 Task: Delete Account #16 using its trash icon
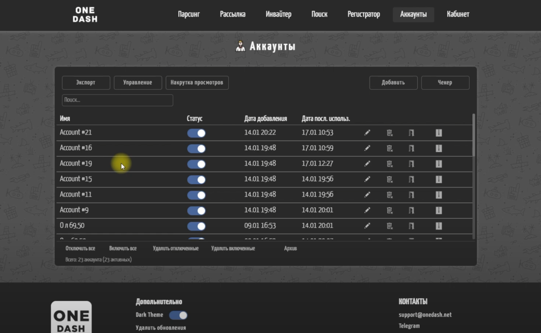[x=389, y=148]
